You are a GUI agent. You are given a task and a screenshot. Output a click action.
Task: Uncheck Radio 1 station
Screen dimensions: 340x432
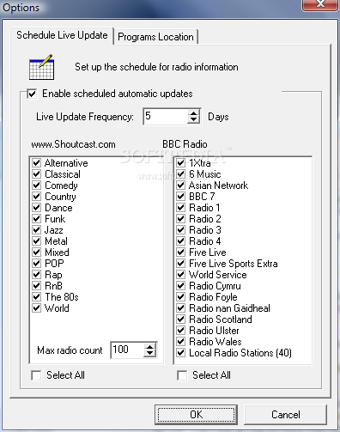pyautogui.click(x=180, y=208)
